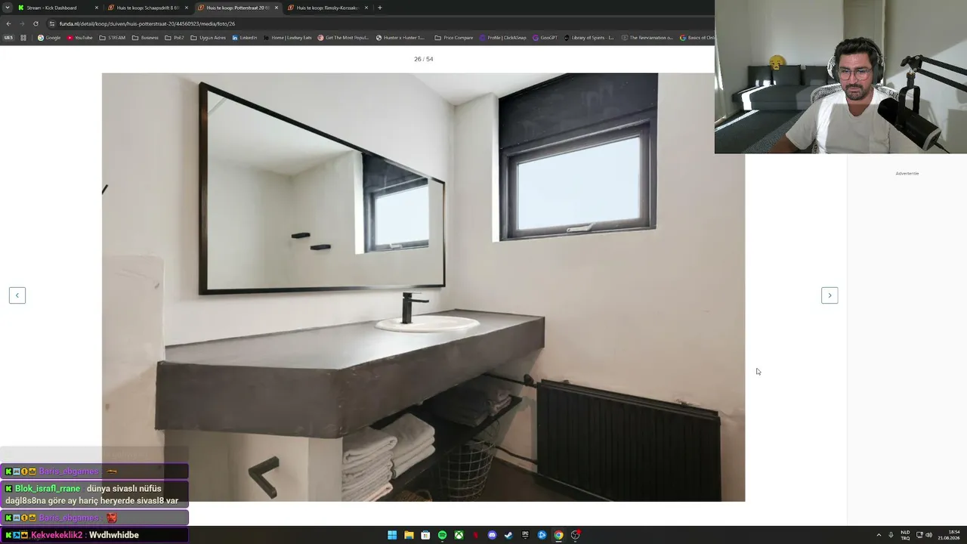Click the microphone icon in the system tray
The height and width of the screenshot is (544, 967).
click(891, 535)
